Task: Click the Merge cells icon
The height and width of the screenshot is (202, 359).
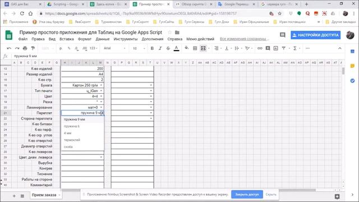Action: (x=203, y=48)
